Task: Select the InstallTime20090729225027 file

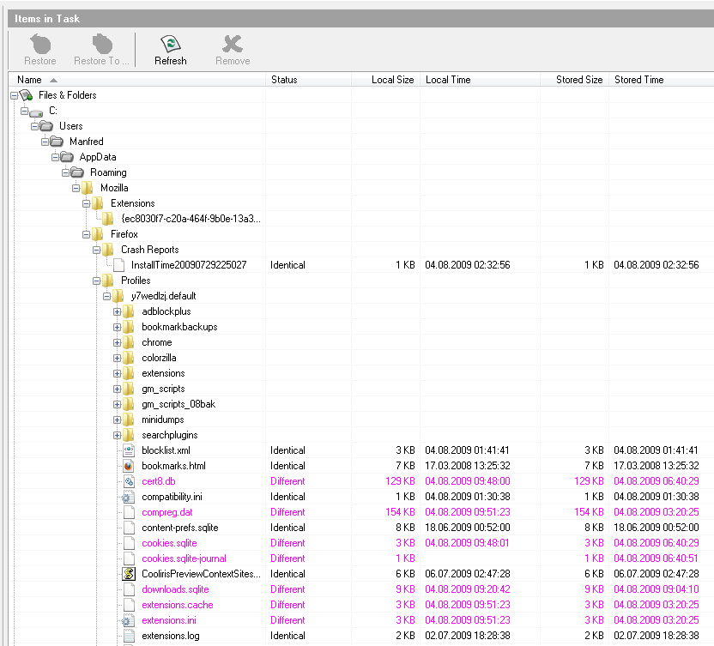Action: tap(188, 265)
